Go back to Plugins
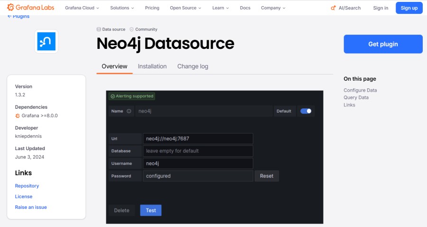 (18, 16)
